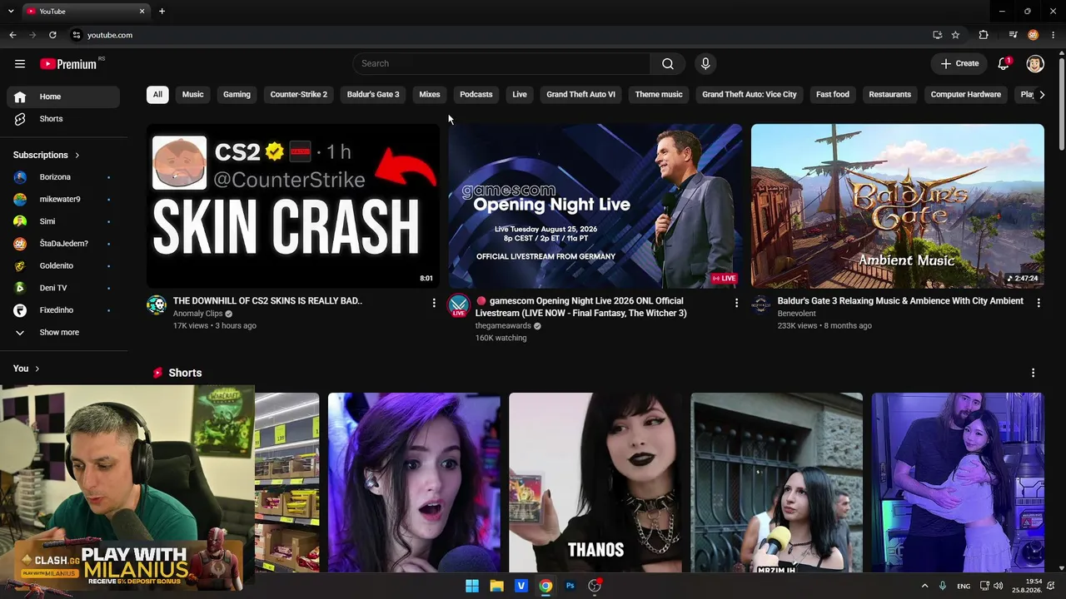Select the All filter chip
The image size is (1066, 599).
tap(157, 94)
